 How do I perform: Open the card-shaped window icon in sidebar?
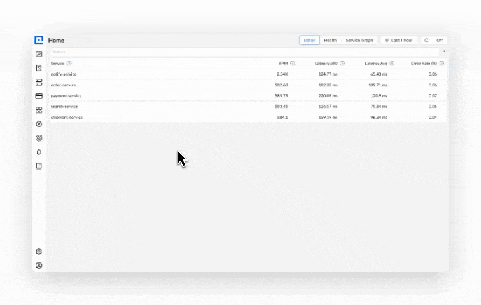pyautogui.click(x=39, y=96)
